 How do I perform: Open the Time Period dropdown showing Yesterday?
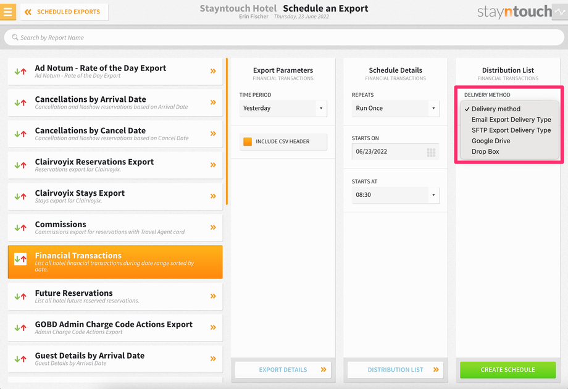(x=283, y=108)
